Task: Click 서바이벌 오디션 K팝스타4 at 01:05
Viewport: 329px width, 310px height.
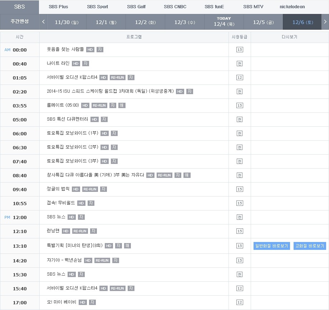Action: [x=72, y=77]
